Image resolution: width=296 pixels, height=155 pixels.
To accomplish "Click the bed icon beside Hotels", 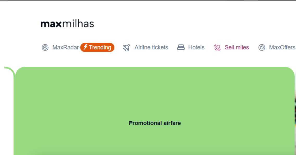I will (181, 47).
